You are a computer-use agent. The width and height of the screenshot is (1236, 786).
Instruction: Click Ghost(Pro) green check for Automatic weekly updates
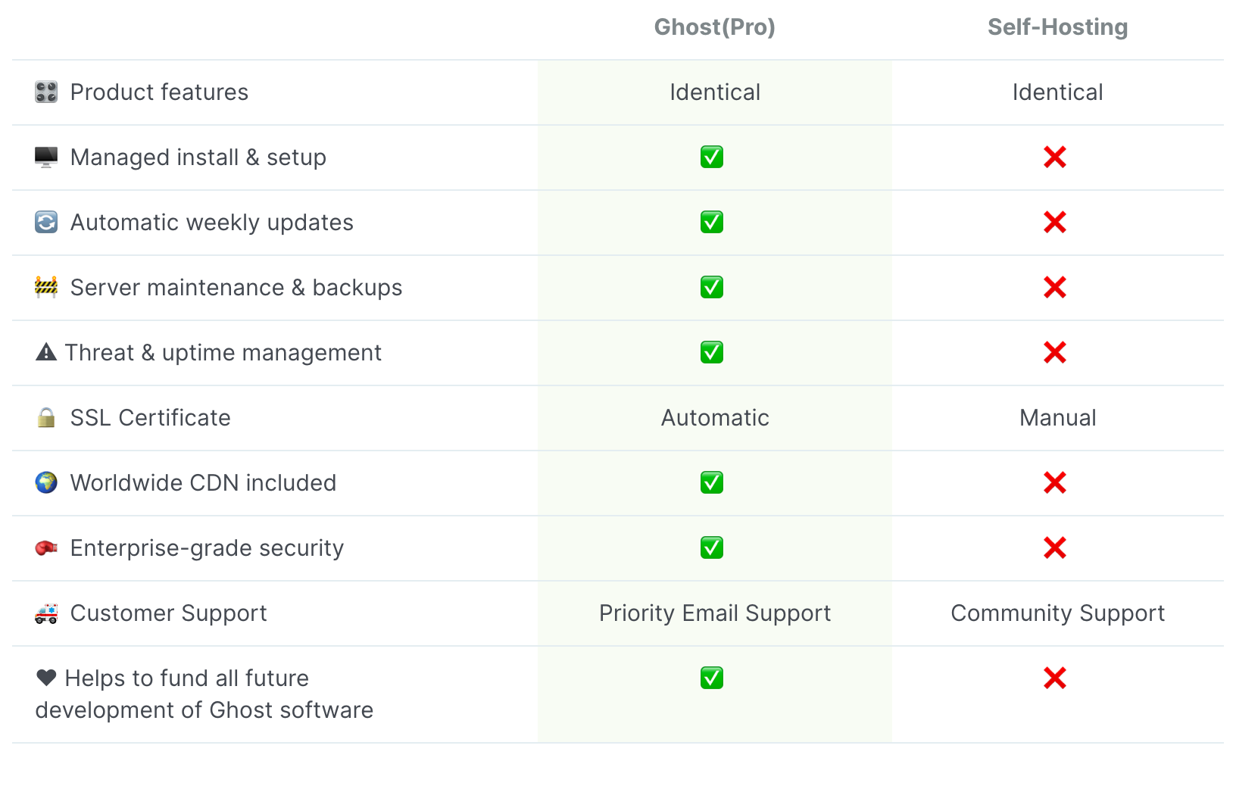coord(712,223)
